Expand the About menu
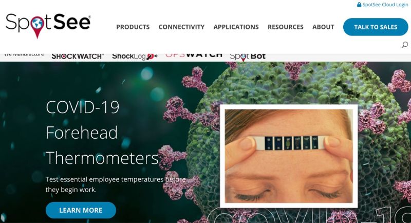 (x=323, y=27)
